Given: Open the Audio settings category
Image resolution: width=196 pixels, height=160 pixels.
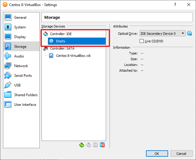Looking at the screenshot, I should [x=22, y=56].
